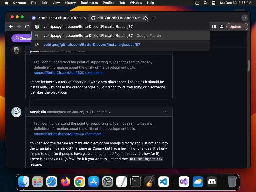Select the GitHub issue tab

coord(117,18)
